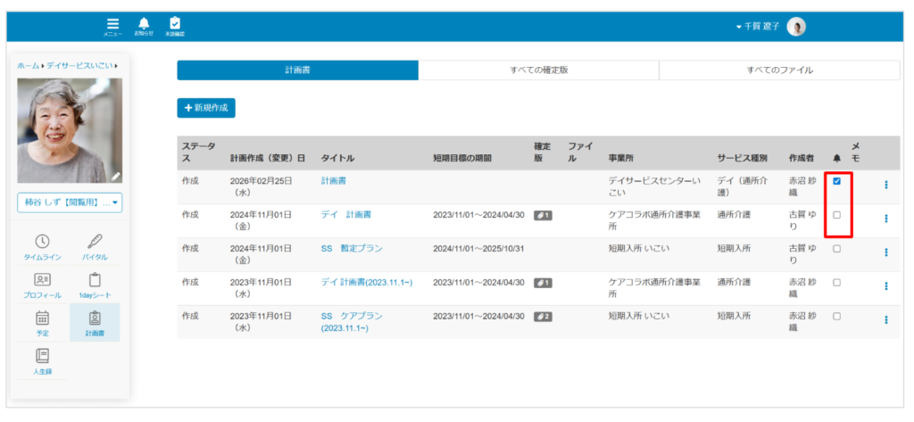Click デイサービスセンターいこい facility cell
Image resolution: width=914 pixels, height=422 pixels.
tap(654, 186)
